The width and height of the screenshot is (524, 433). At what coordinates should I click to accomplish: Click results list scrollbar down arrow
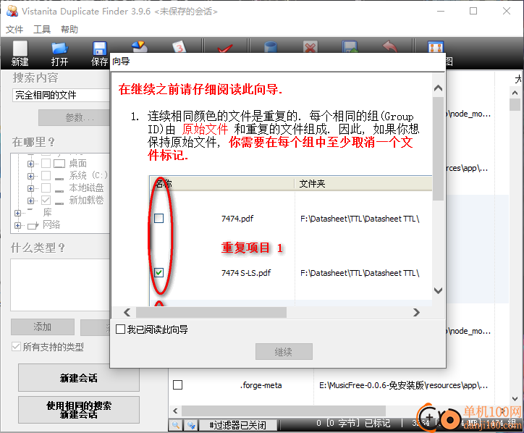pos(515,398)
